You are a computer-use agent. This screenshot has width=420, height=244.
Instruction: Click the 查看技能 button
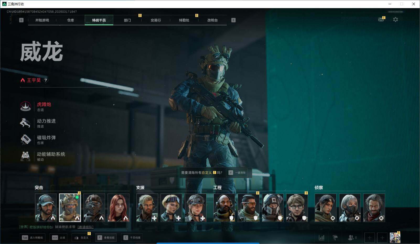click(x=106, y=238)
